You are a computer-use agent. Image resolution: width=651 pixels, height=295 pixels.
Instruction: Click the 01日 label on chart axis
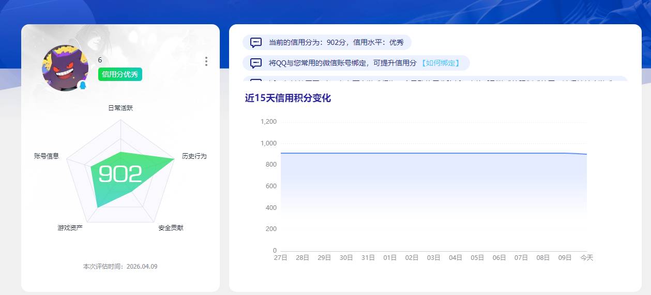[x=390, y=257]
